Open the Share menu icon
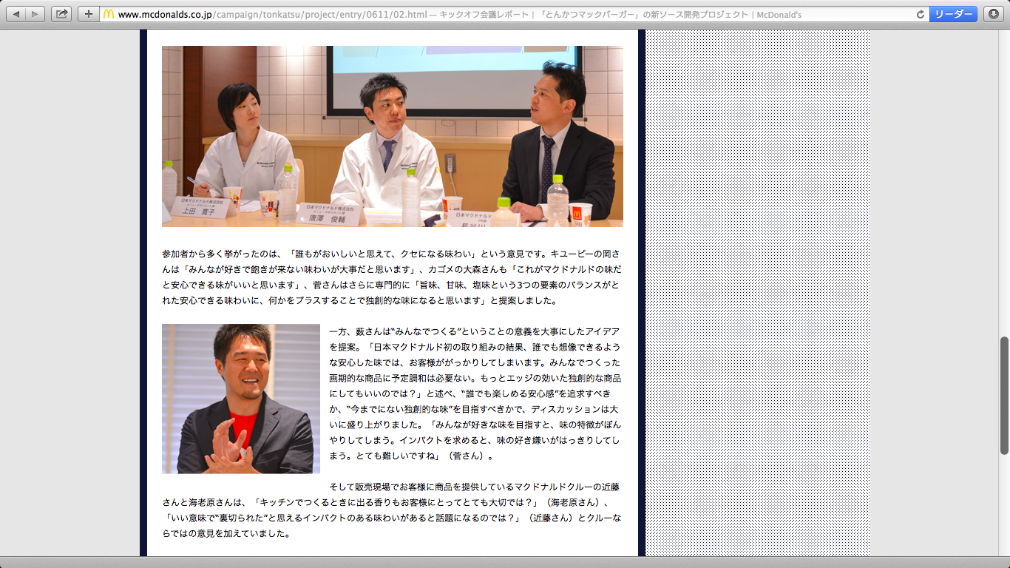Screen dimensions: 1010x568 (x=61, y=13)
